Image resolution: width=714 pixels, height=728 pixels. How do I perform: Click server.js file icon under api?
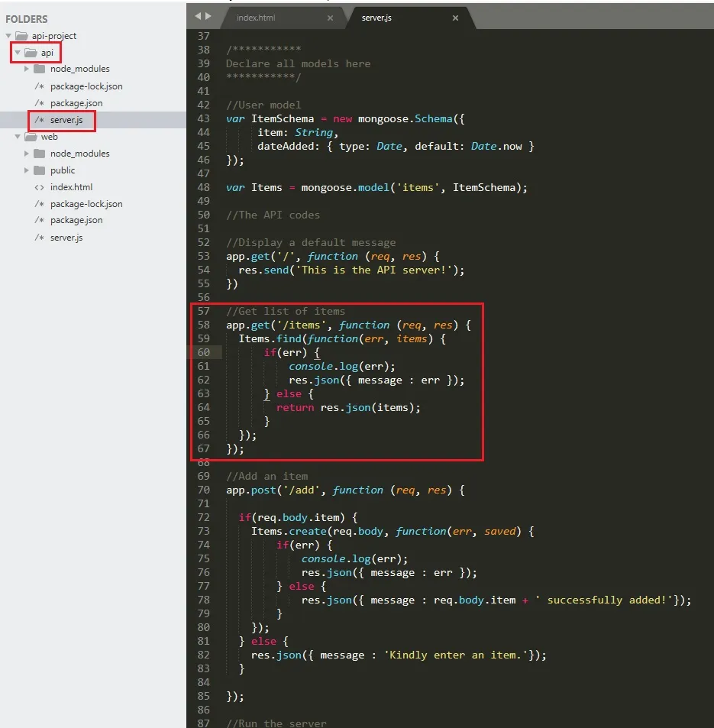click(40, 120)
